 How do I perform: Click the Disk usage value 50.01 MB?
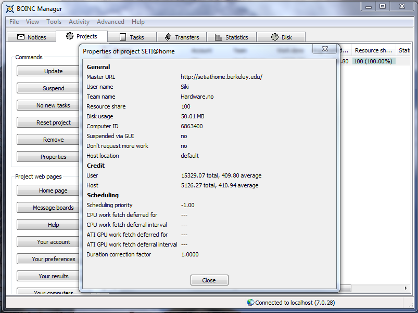(193, 116)
